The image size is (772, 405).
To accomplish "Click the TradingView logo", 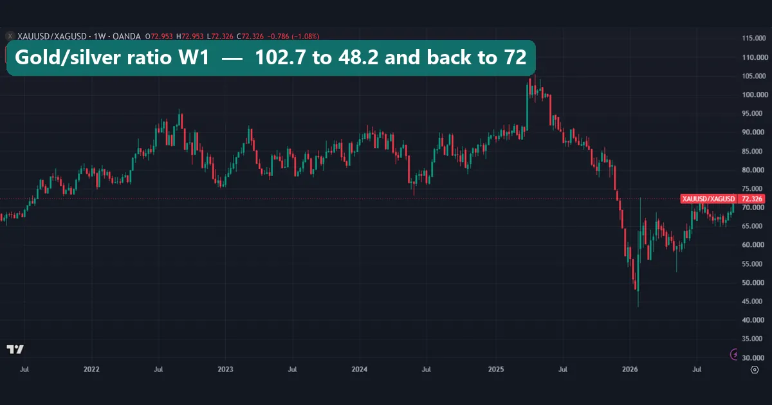I will pos(15,349).
